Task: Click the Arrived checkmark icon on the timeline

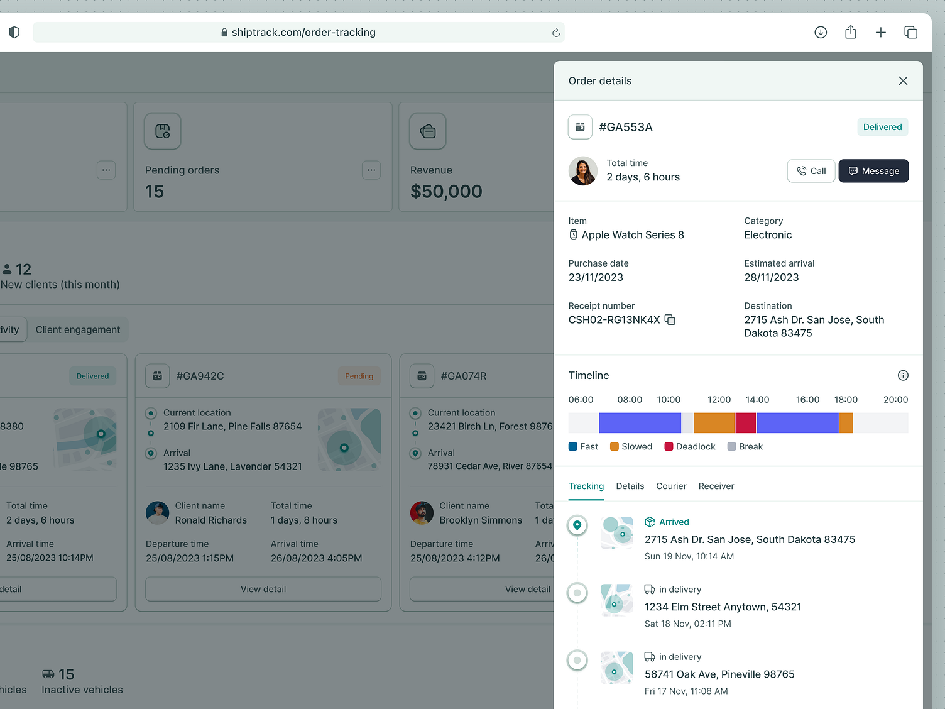Action: point(649,522)
